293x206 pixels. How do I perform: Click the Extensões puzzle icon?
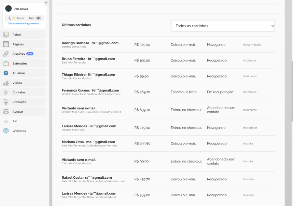pos(6,63)
